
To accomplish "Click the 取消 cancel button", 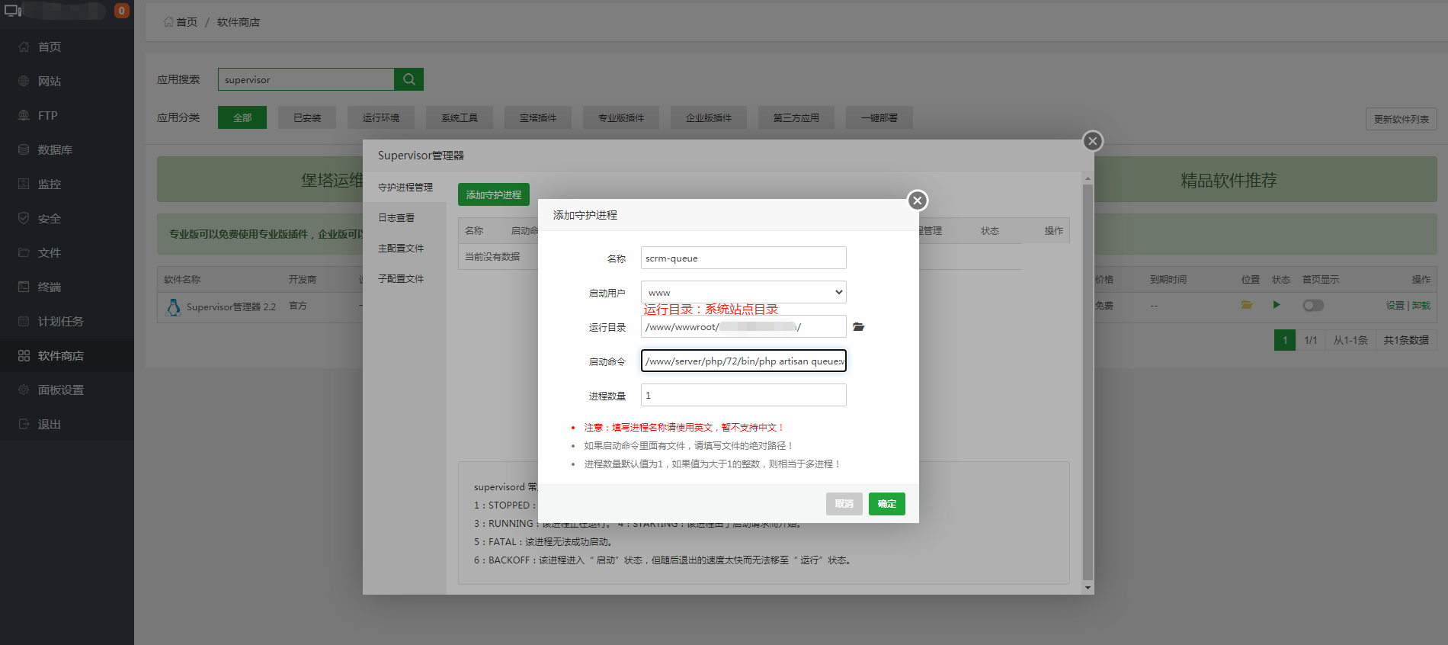I will click(844, 504).
